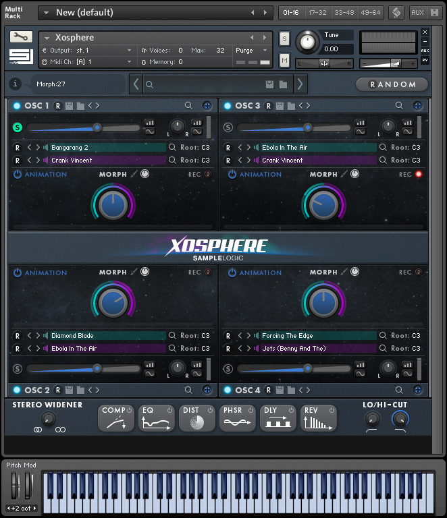Image resolution: width=447 pixels, height=518 pixels.
Task: Toggle OSC 4 power light
Action: [x=227, y=390]
